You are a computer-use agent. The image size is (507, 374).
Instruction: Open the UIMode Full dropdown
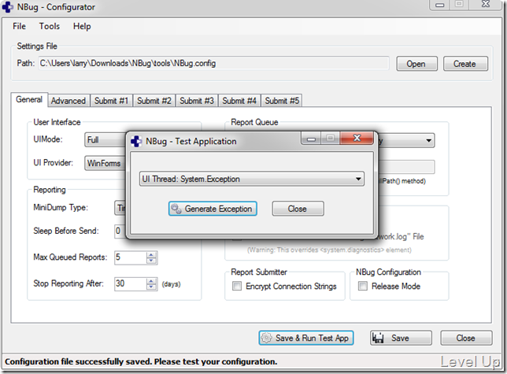click(105, 140)
